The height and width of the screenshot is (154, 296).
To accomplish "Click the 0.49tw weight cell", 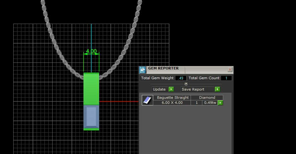I will [x=210, y=103].
